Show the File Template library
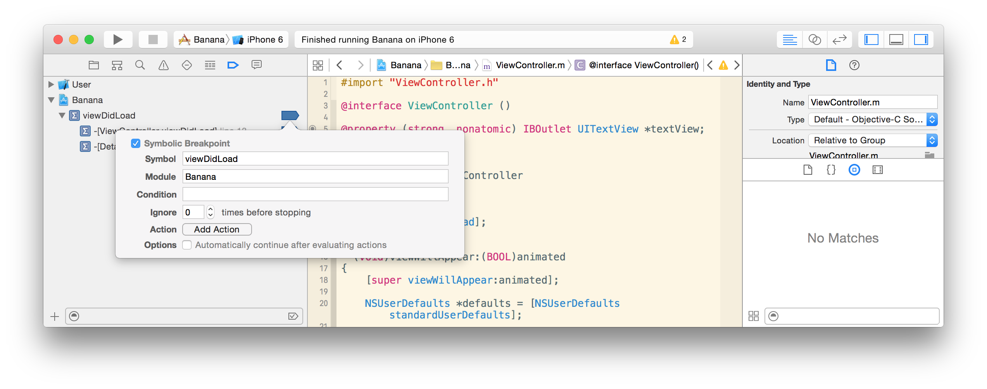This screenshot has height=389, width=987. coord(808,170)
